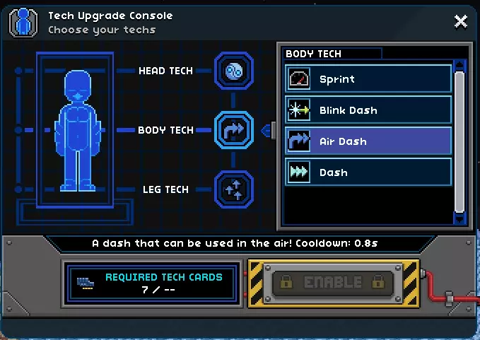Viewport: 480px width, 340px height.
Task: Click the Air Dash curved arrow icon
Action: (x=299, y=141)
